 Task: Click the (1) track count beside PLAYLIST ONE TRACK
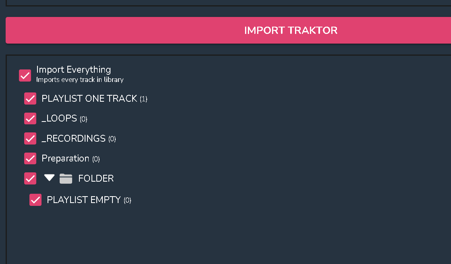[143, 99]
